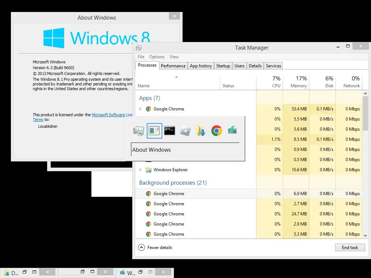Viewport: 371px width, 278px height.
Task: Open the Startup tab
Action: tap(223, 66)
